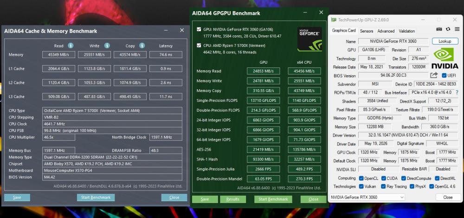
Task: Toggle the OpenGL 4.6 checkbox
Action: pyautogui.click(x=432, y=186)
